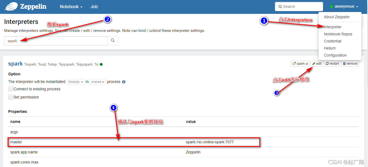
Task: Expand the Notebook menu in navbar
Action: (x=71, y=7)
